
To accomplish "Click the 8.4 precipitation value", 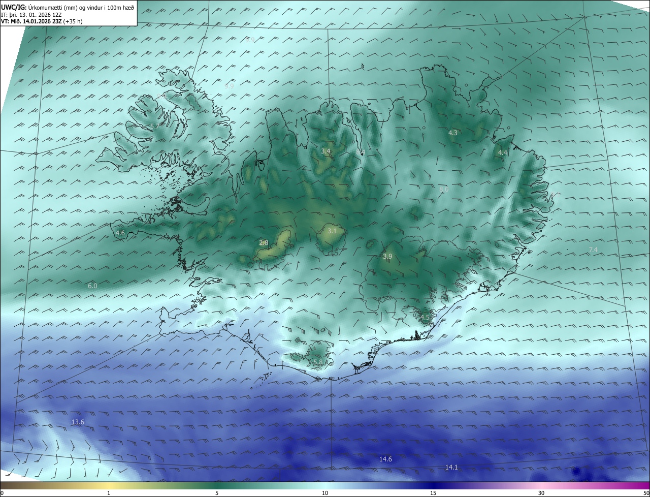I will (x=360, y=152).
